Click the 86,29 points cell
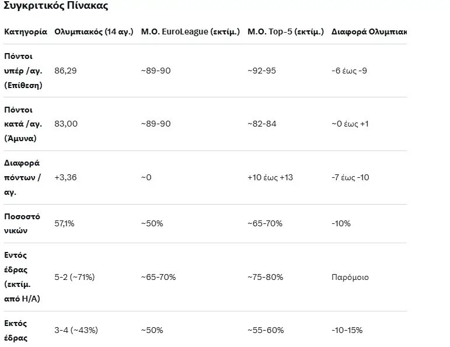 [x=66, y=71]
